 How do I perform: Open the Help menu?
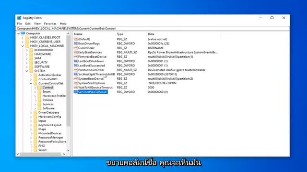click(63, 23)
